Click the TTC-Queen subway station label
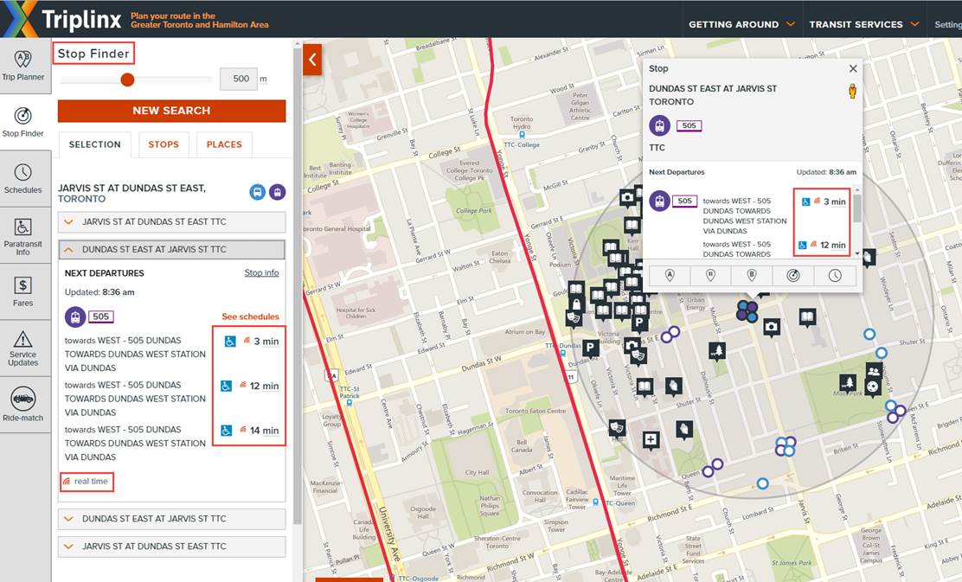This screenshot has height=582, width=962. (619, 503)
